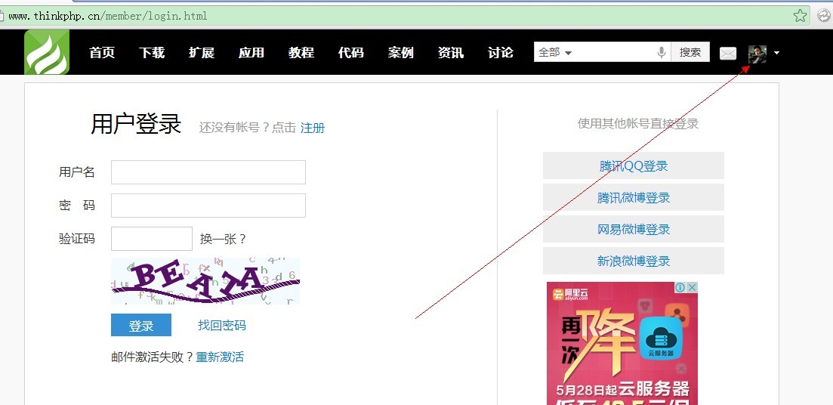Click the ad info icon

point(680,288)
